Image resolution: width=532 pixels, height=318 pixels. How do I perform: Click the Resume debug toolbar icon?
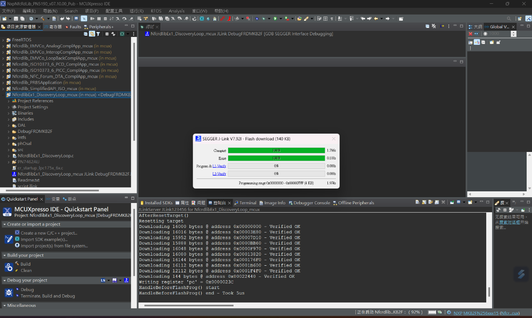tap(92, 19)
